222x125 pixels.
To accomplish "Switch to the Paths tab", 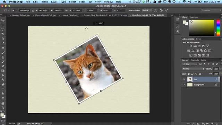I will [204, 60].
